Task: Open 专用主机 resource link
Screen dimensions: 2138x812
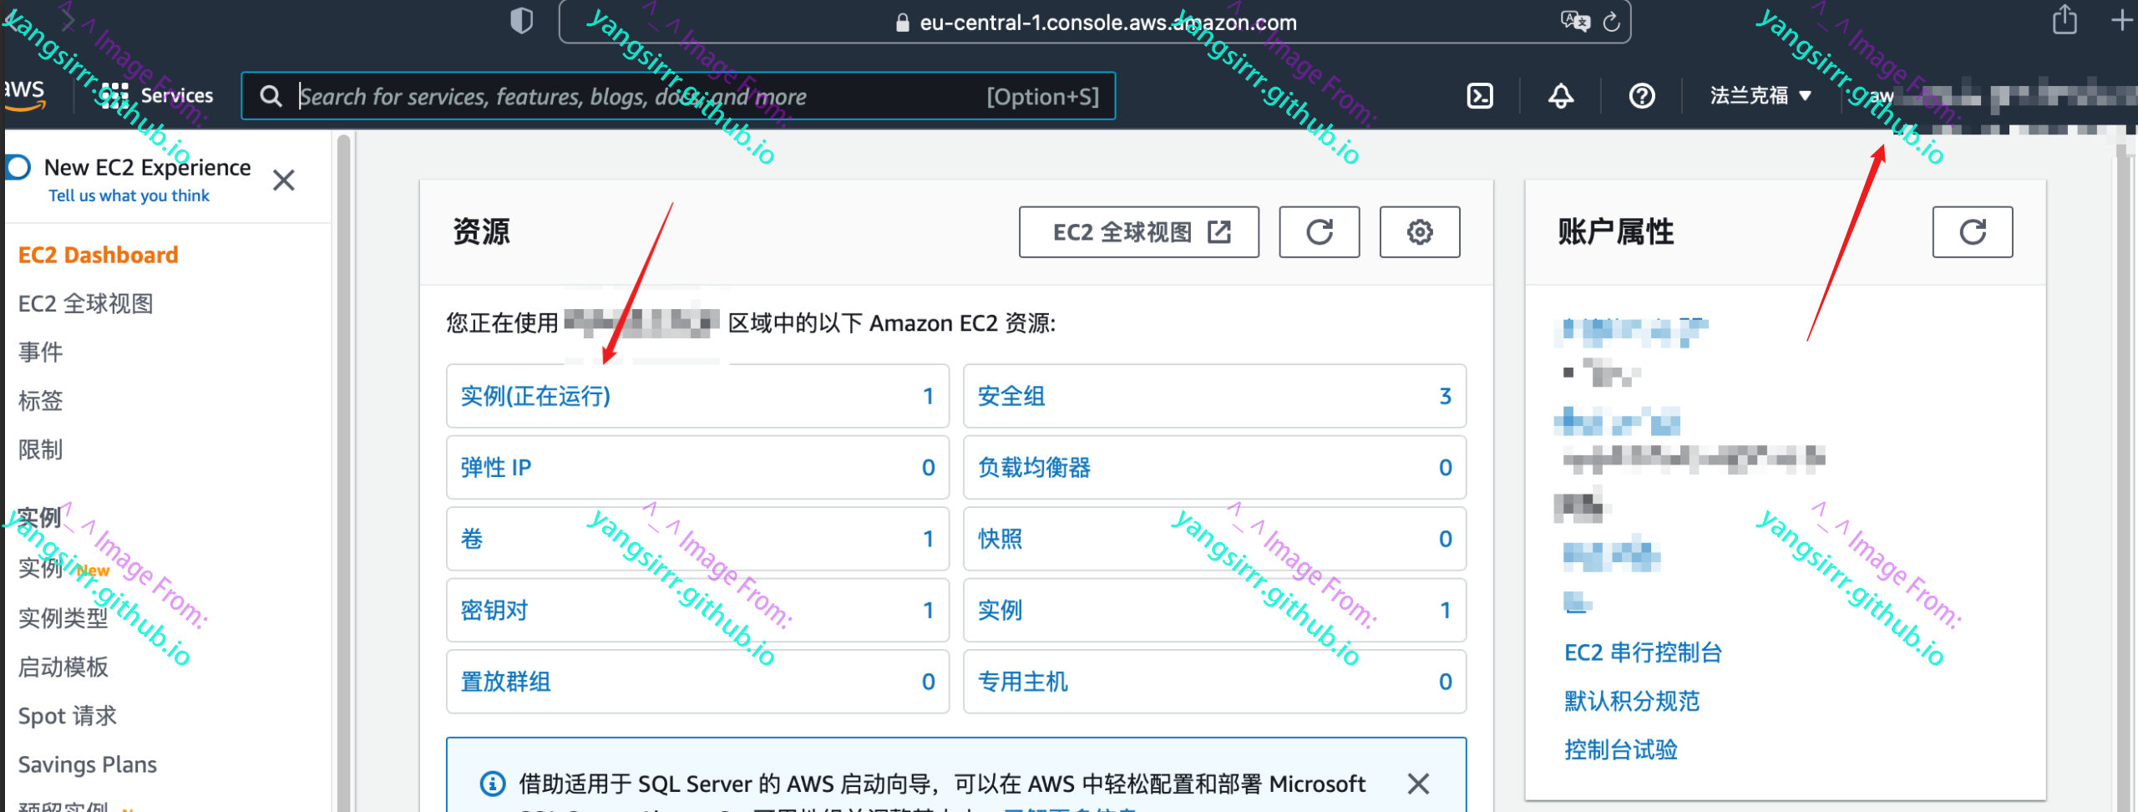Action: [1023, 682]
